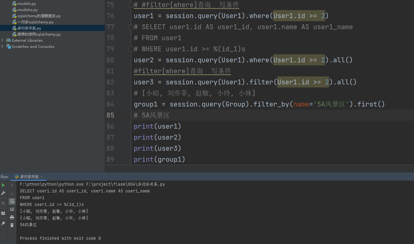Image resolution: width=414 pixels, height=244 pixels.
Task: Click the '5A风景区' console output line
Action: tap(28, 225)
